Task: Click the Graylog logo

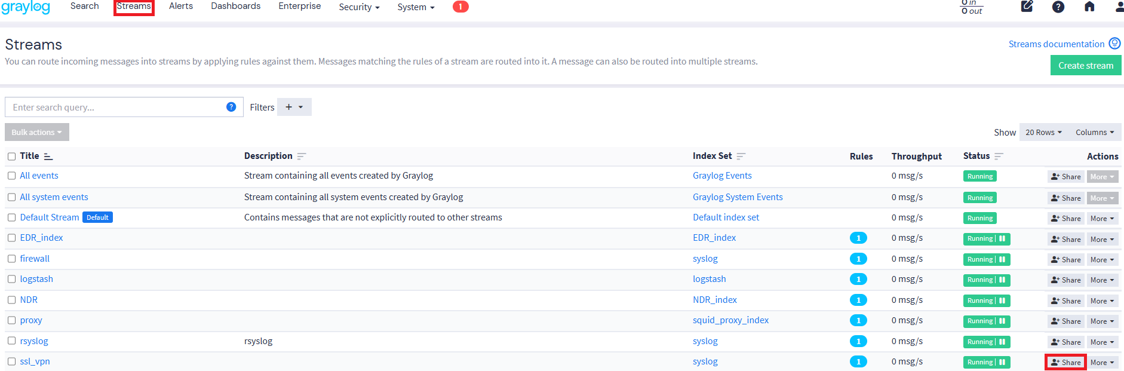Action: tap(26, 7)
